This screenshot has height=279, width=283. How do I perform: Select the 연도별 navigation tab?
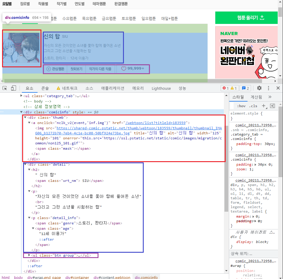(80, 4)
